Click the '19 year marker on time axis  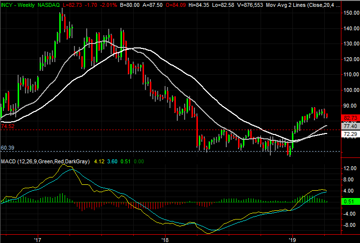292,240
